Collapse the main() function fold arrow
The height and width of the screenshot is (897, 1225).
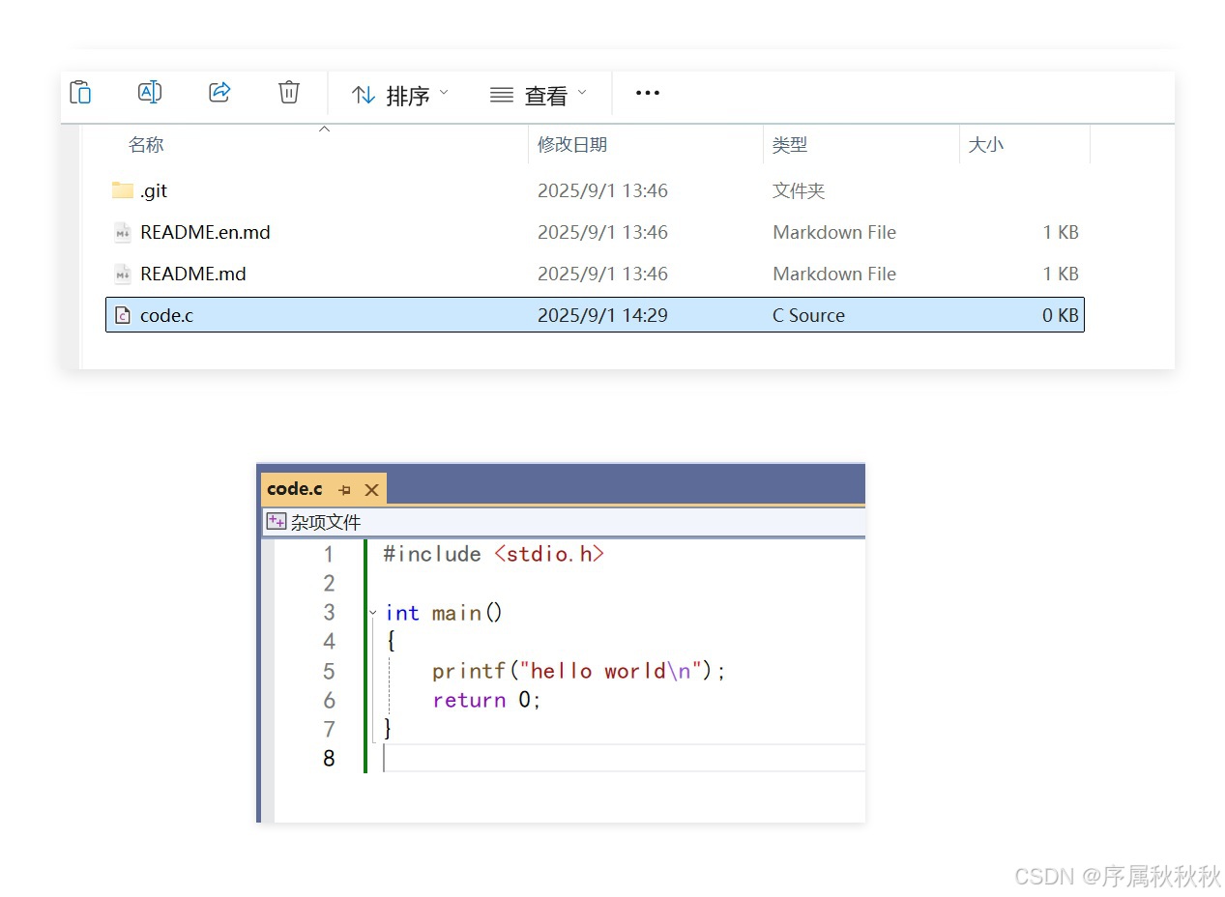point(373,613)
